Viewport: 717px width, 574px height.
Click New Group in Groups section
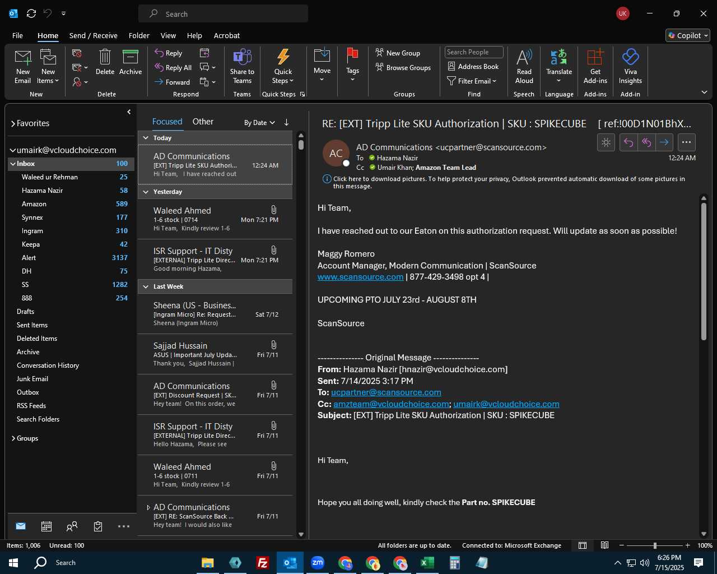pyautogui.click(x=398, y=53)
